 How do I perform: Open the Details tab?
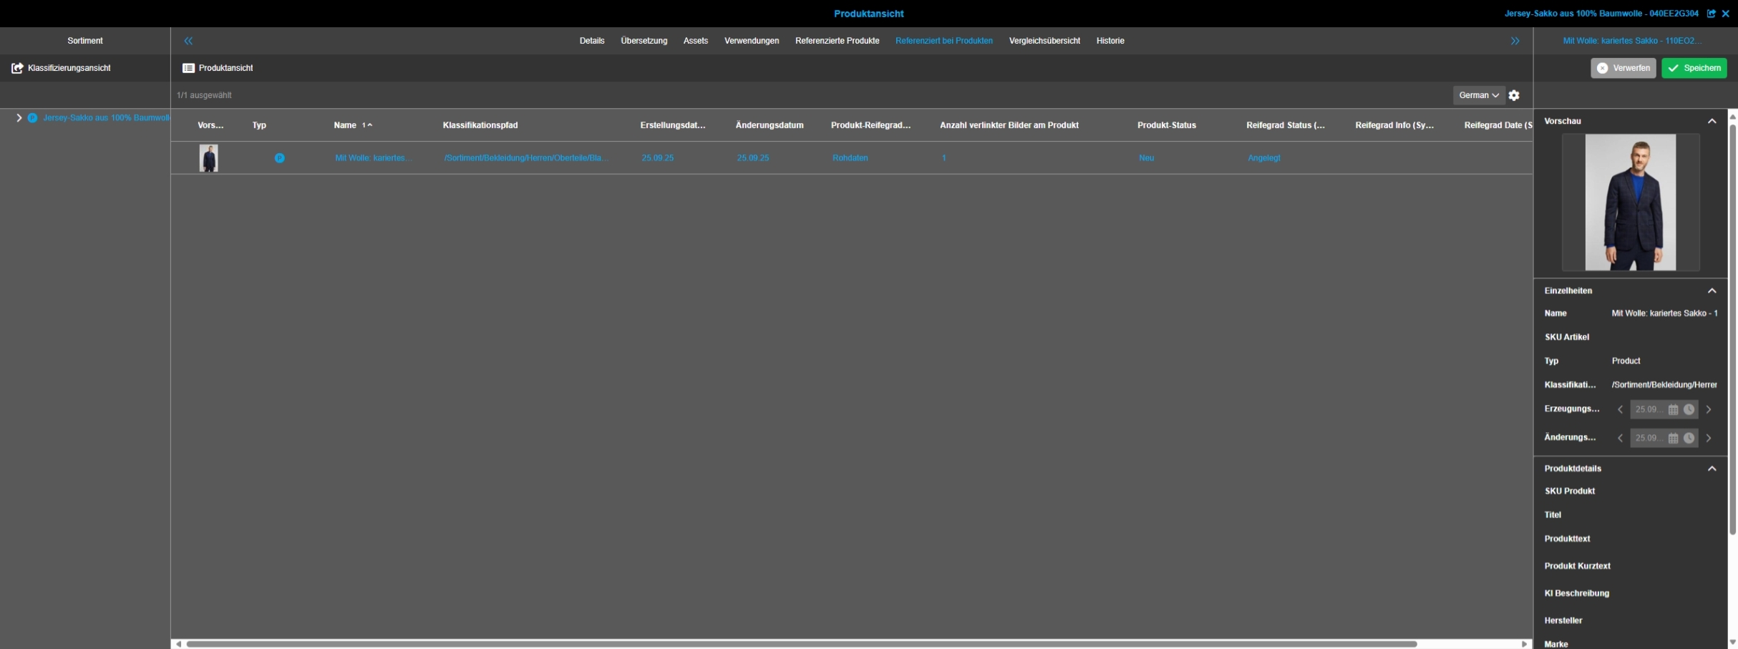tap(592, 41)
